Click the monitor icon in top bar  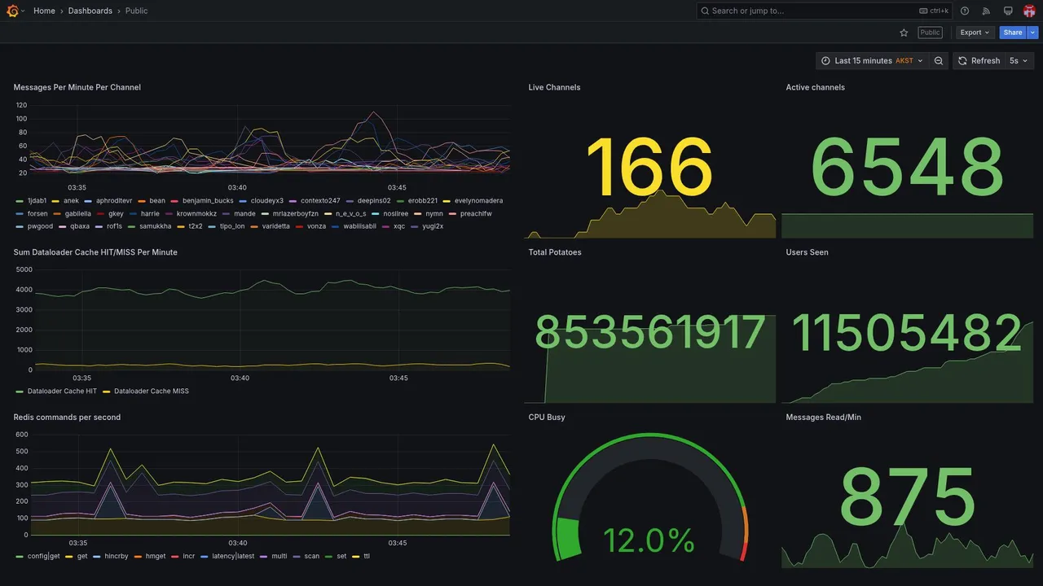pyautogui.click(x=1008, y=11)
